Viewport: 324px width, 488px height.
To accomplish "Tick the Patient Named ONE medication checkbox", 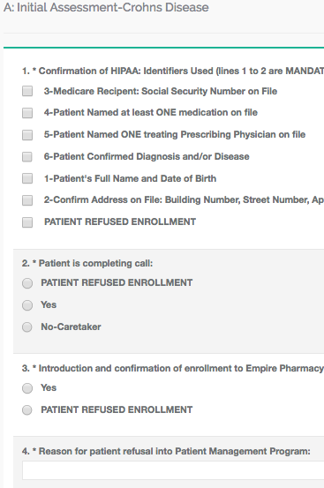I will click(27, 113).
